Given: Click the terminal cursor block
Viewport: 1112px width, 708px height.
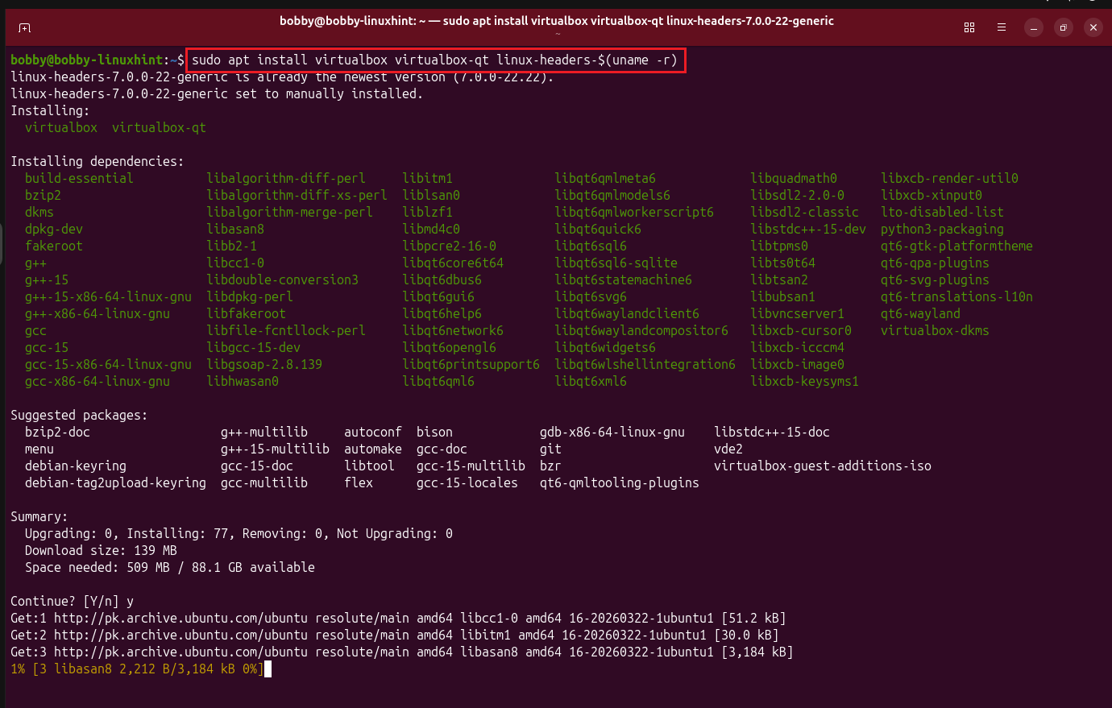Looking at the screenshot, I should [268, 669].
